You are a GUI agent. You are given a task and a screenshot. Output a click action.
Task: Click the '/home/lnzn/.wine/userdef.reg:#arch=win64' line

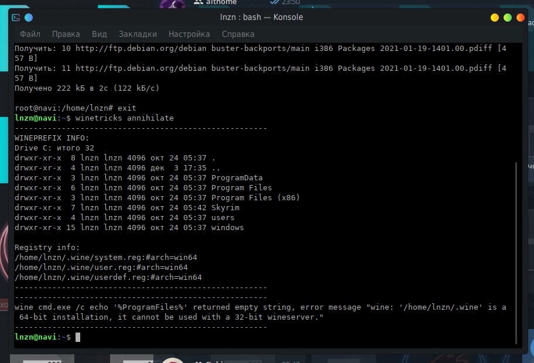pyautogui.click(x=108, y=277)
